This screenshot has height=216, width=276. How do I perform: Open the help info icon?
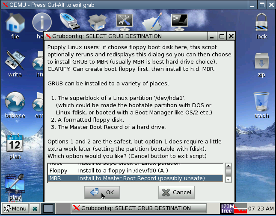(42, 22)
